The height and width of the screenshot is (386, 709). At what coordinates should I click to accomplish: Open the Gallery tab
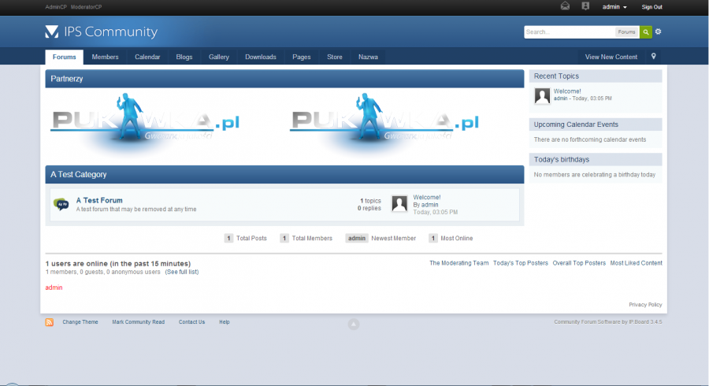[x=219, y=57]
